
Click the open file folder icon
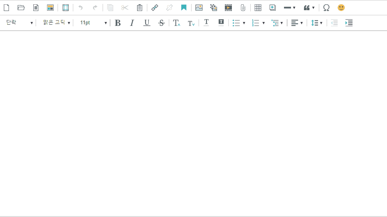(x=21, y=7)
